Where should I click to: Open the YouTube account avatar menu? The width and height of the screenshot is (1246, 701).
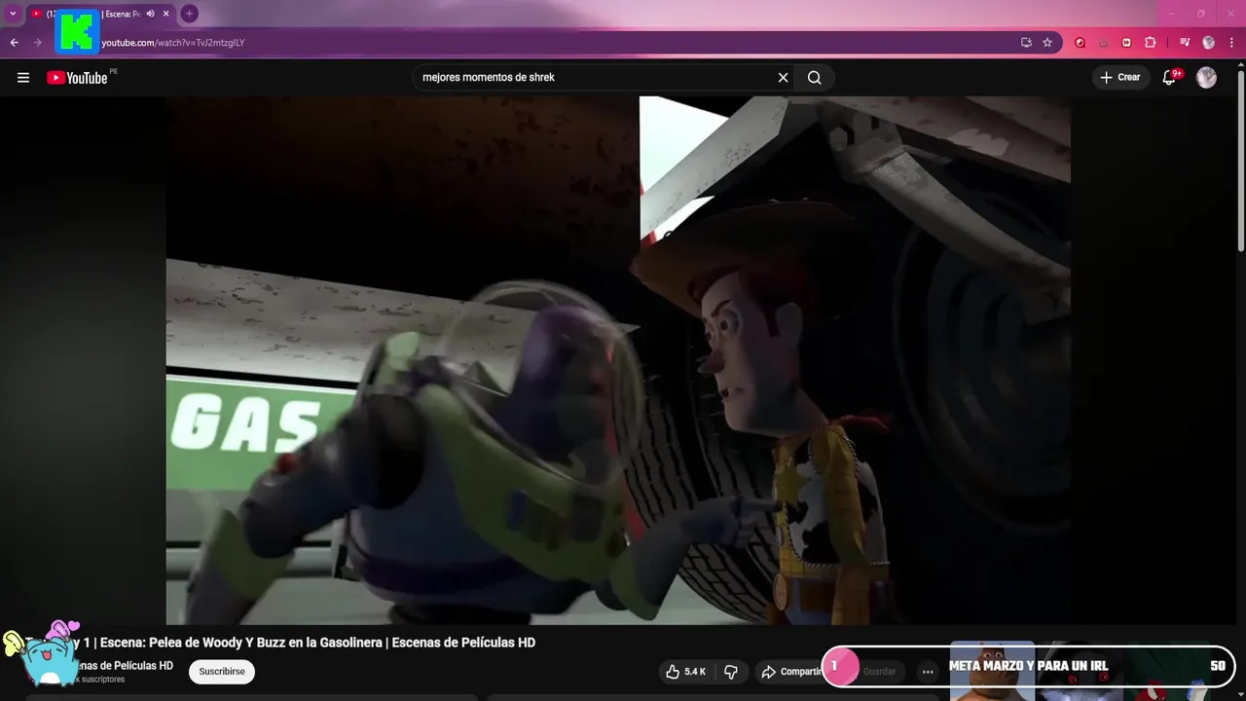(1206, 78)
